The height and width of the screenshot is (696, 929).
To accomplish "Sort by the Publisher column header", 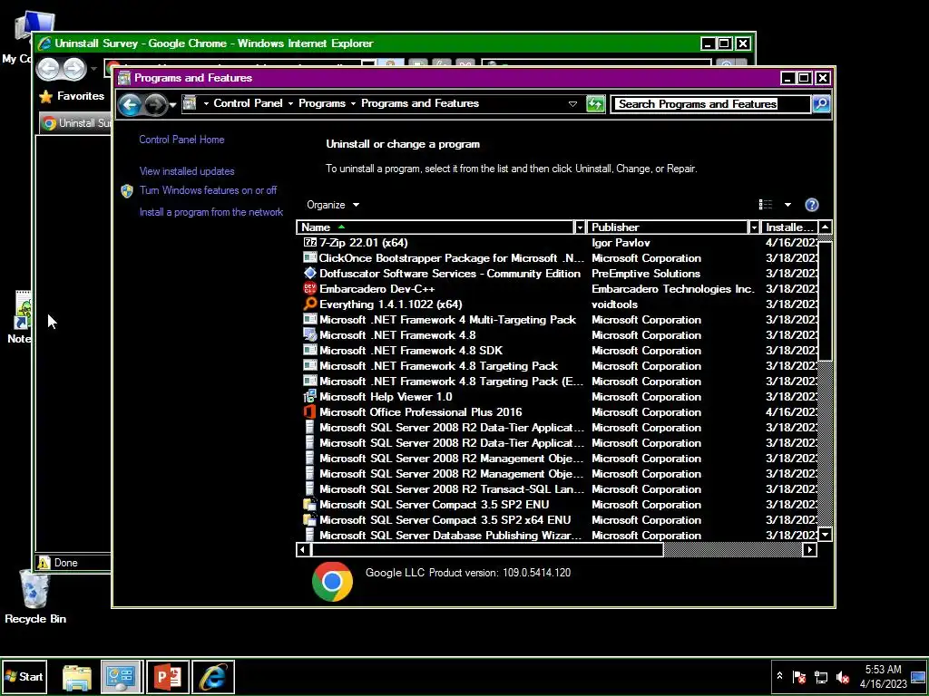I will coord(668,227).
